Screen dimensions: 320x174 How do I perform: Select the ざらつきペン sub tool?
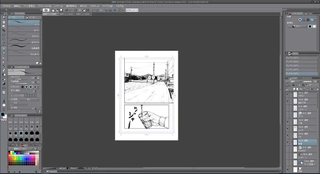click(x=24, y=53)
